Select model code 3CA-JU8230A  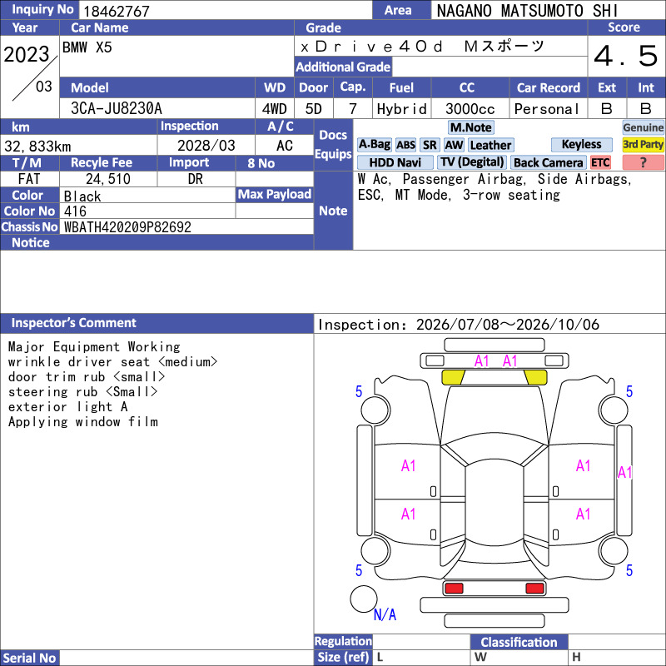(x=117, y=109)
